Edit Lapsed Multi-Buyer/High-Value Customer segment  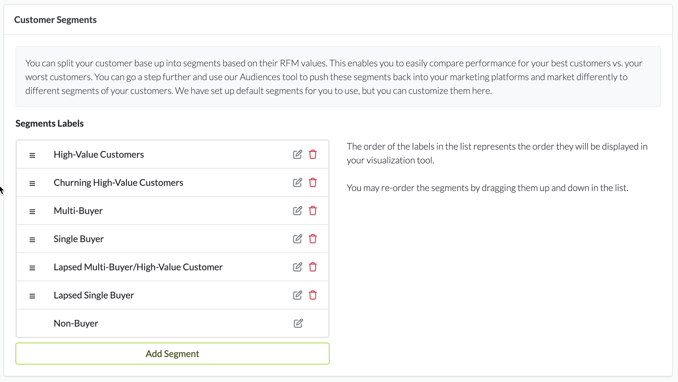click(x=297, y=267)
